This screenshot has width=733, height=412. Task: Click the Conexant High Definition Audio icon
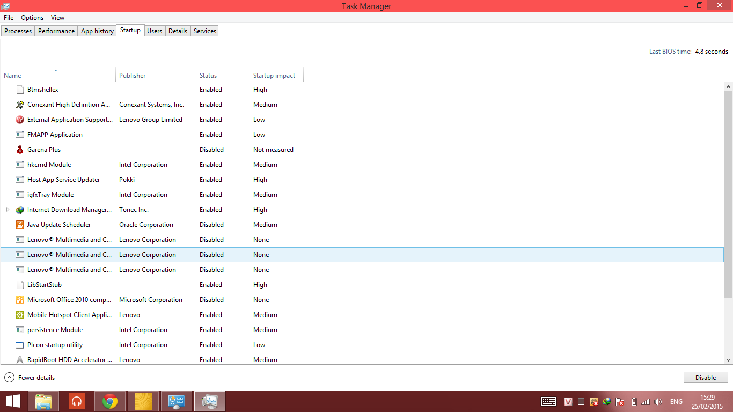click(20, 105)
